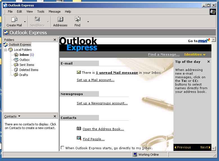Click the Find toolbar icon
Screen dimensions: 219x161
pos(77,19)
